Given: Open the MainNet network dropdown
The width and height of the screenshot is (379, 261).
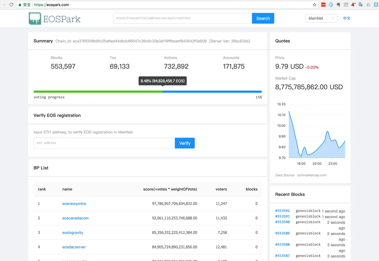Looking at the screenshot, I should pyautogui.click(x=321, y=18).
